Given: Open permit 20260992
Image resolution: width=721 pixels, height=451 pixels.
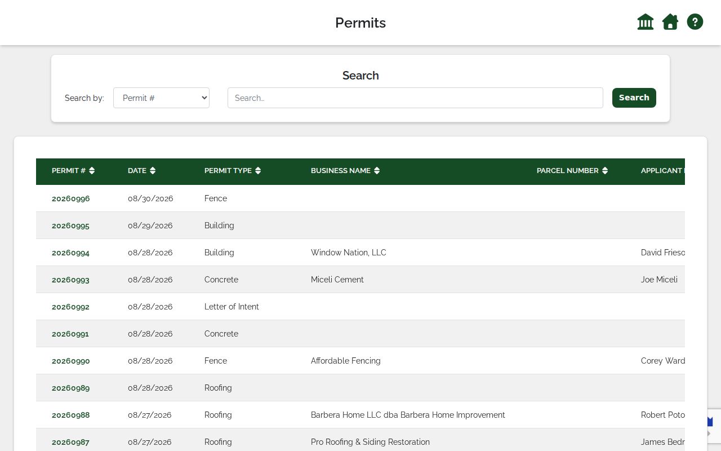Looking at the screenshot, I should (71, 307).
